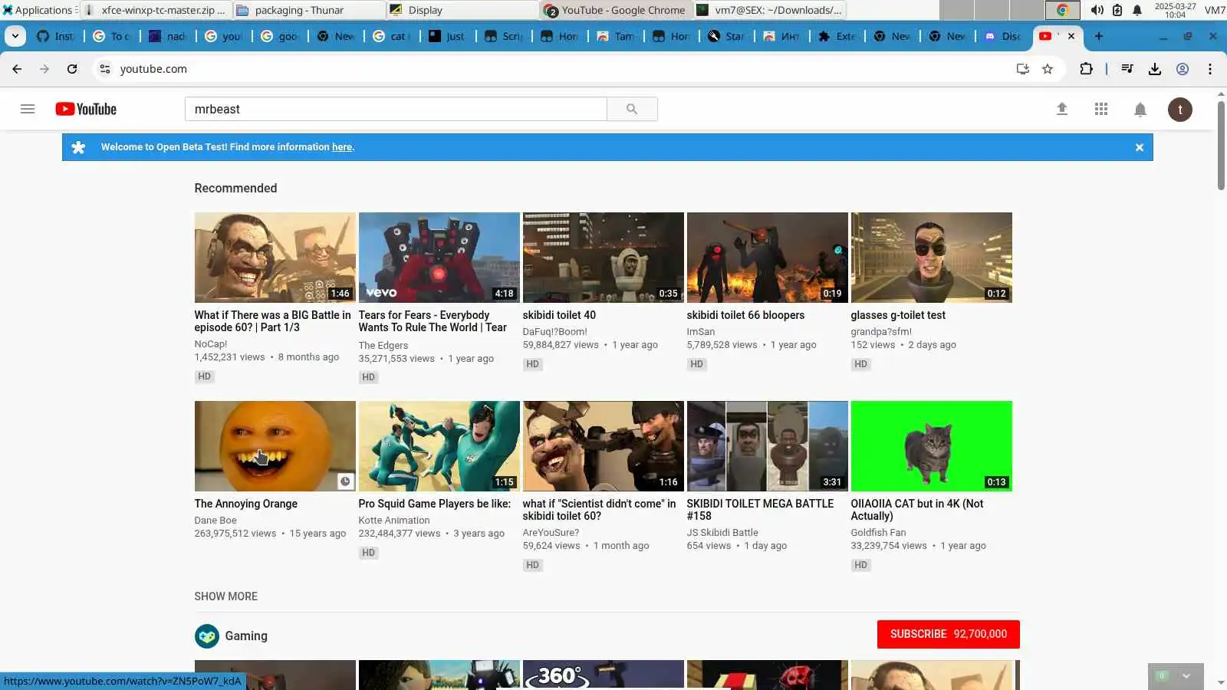The image size is (1227, 690).
Task: Click the install app icon in address bar
Action: coord(1022,69)
